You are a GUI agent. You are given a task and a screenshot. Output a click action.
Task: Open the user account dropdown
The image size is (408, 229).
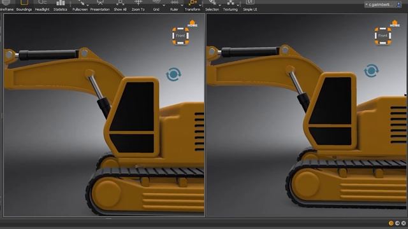coord(380,4)
